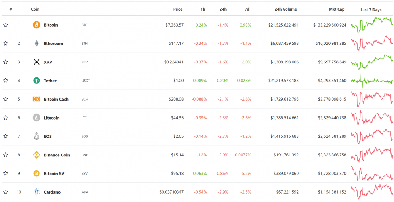Click the XRP logo icon
The height and width of the screenshot is (202, 394).
[37, 62]
